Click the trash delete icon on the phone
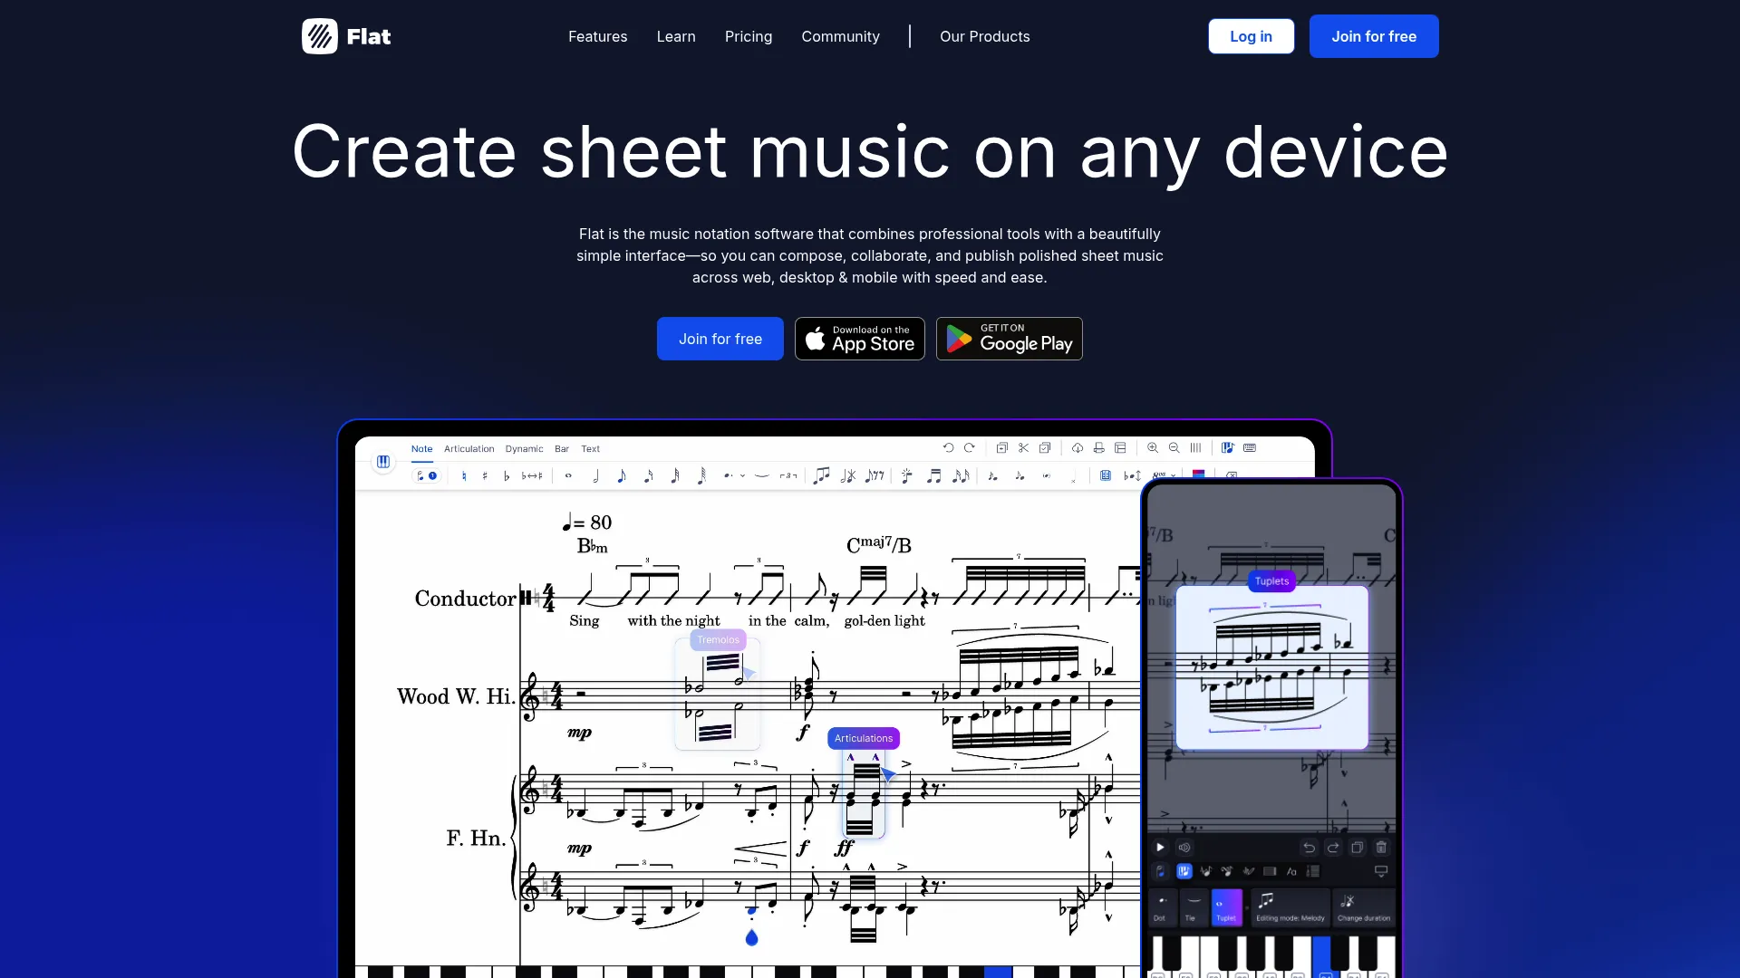This screenshot has width=1740, height=978. tap(1381, 848)
